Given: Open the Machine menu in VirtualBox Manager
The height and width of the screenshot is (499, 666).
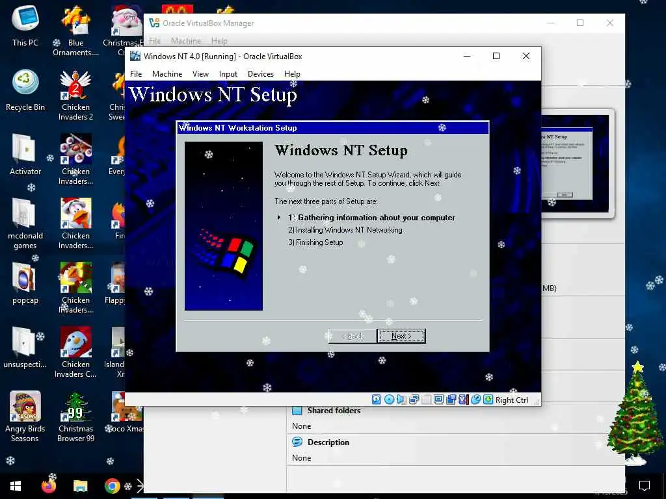Looking at the screenshot, I should coord(186,41).
